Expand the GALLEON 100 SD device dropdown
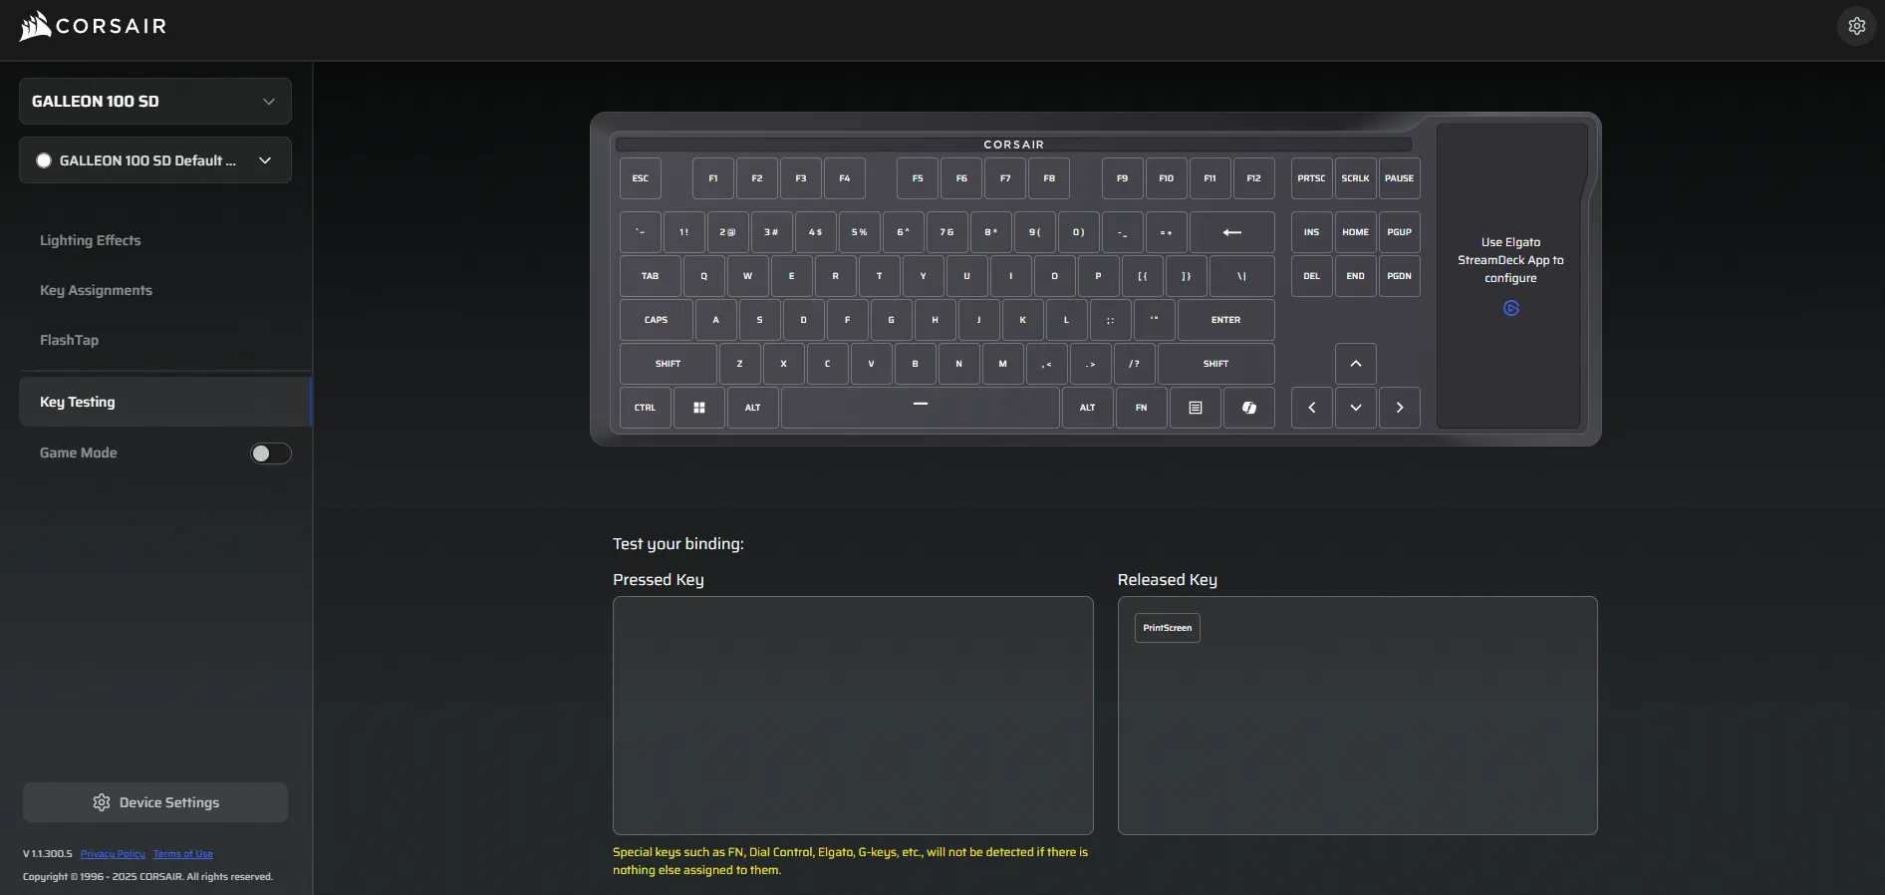Image resolution: width=1885 pixels, height=895 pixels. click(x=155, y=102)
